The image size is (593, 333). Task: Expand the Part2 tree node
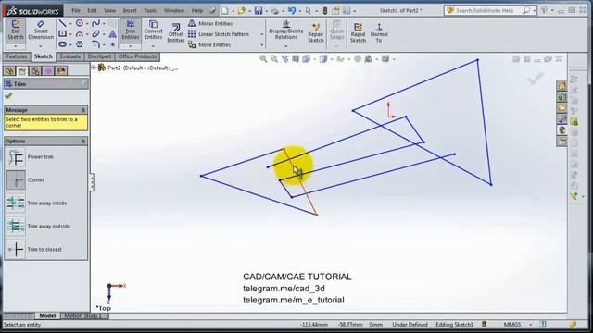tap(94, 68)
